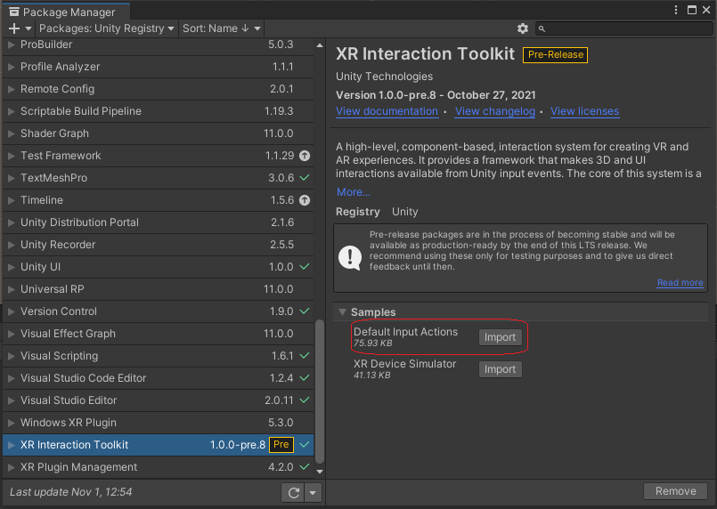Maximize the Package Manager window
717x509 pixels.
(x=692, y=10)
